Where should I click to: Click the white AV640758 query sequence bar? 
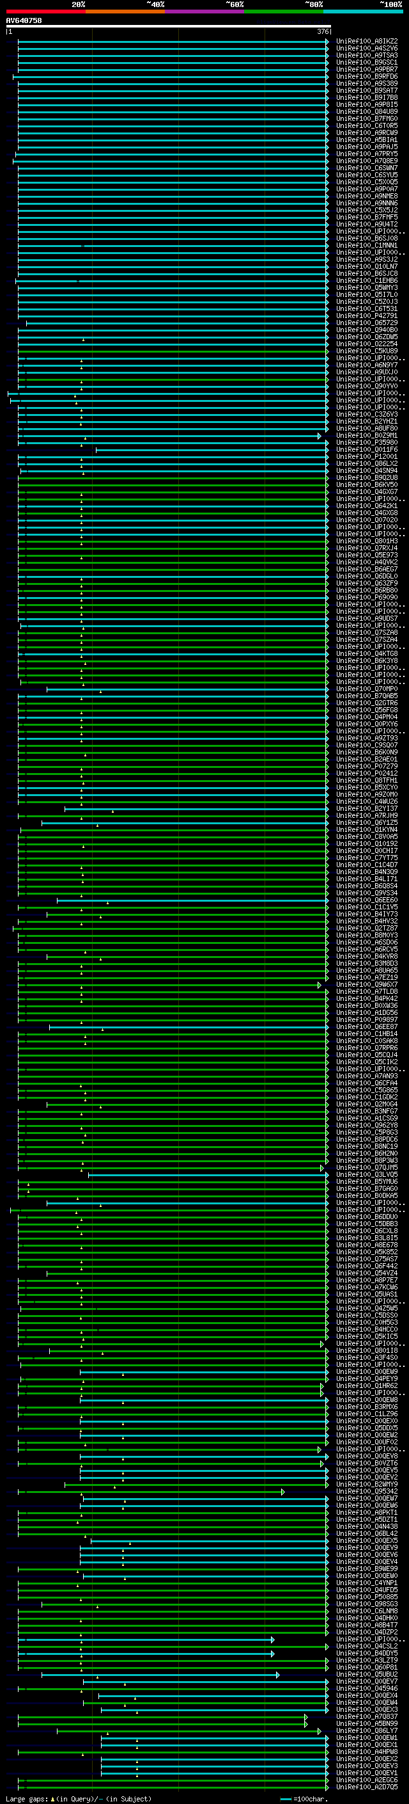(x=168, y=26)
